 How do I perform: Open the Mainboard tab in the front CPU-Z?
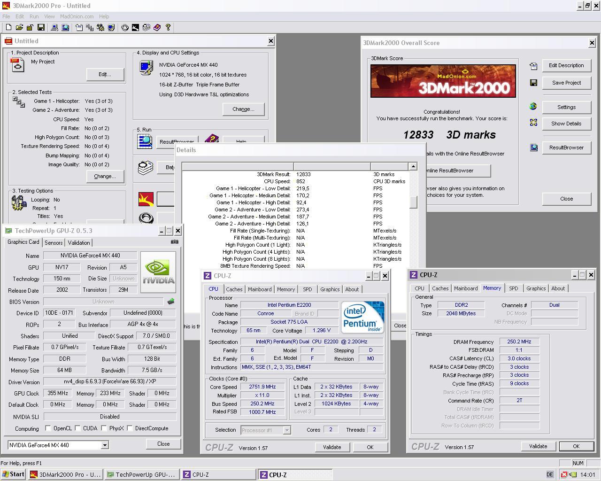pyautogui.click(x=260, y=289)
